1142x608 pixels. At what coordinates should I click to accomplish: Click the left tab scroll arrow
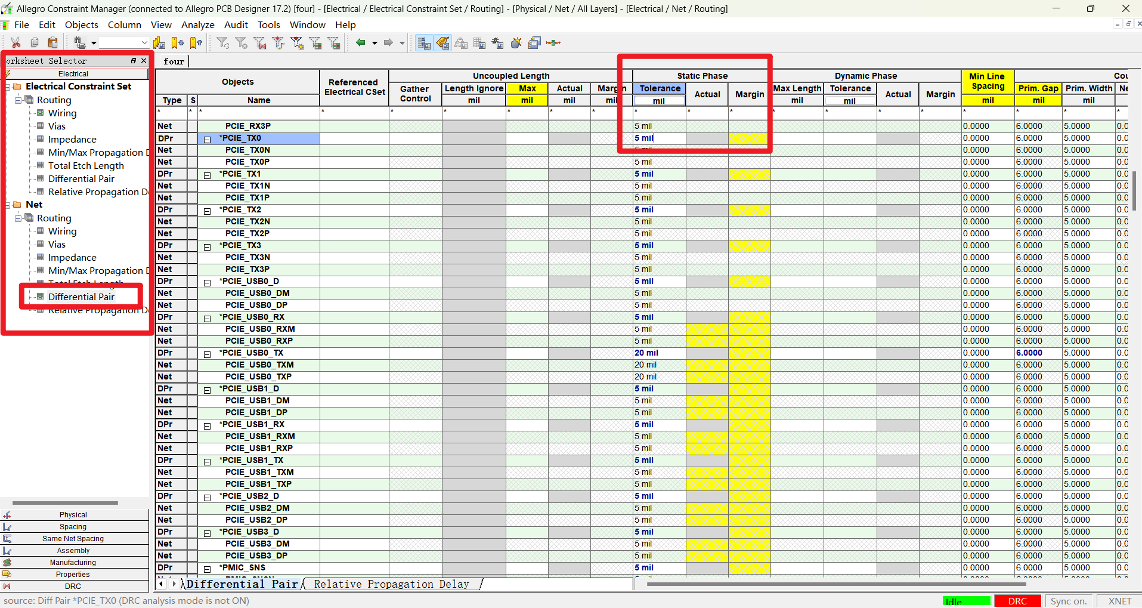click(160, 584)
